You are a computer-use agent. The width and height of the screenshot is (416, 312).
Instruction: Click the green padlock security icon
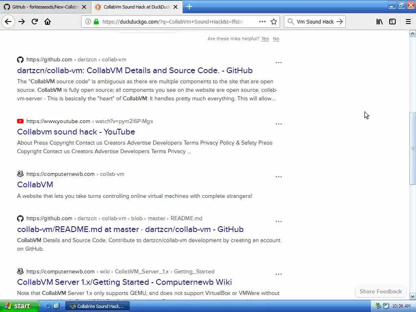tap(96, 22)
